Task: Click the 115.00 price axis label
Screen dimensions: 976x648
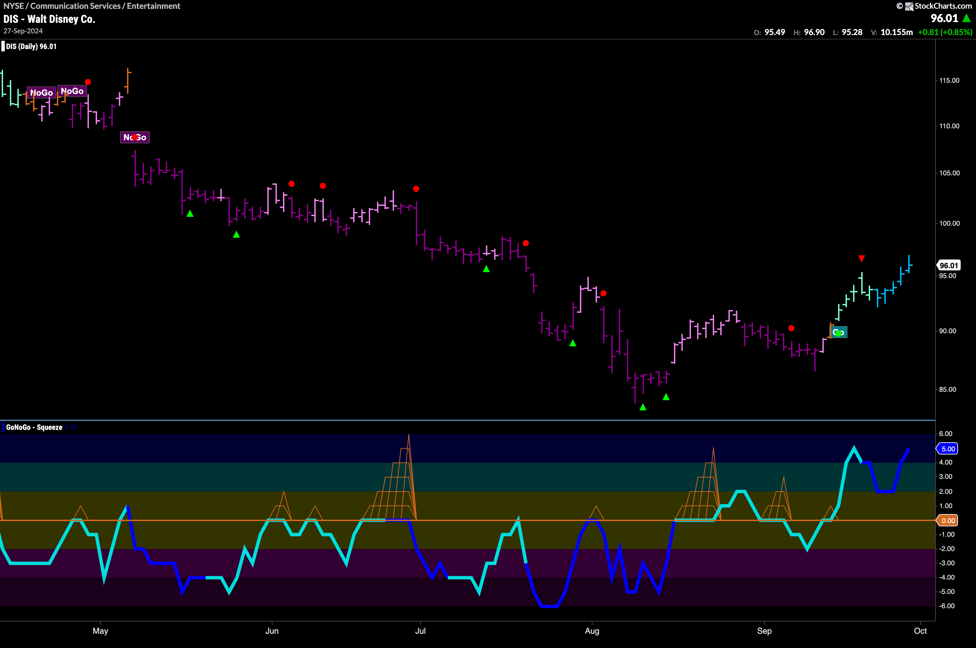Action: pos(949,81)
